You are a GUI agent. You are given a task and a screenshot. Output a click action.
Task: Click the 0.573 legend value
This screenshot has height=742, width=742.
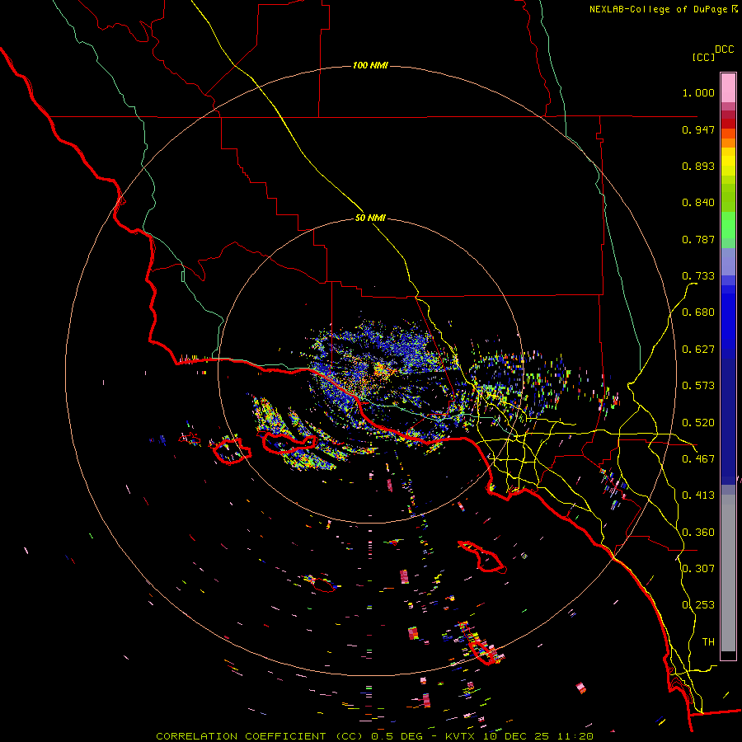pyautogui.click(x=698, y=386)
